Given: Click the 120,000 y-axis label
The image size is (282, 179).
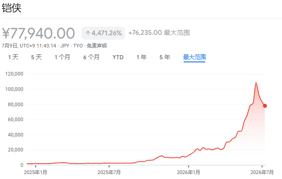Looking at the screenshot, I should (x=14, y=74).
